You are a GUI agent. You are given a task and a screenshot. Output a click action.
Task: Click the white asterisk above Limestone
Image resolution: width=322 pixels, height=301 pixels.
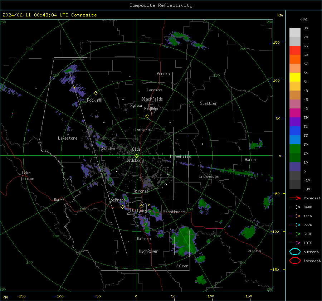click(68, 135)
